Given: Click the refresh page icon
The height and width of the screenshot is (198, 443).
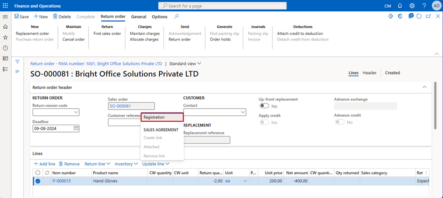Looking at the screenshot, I should click(419, 16).
